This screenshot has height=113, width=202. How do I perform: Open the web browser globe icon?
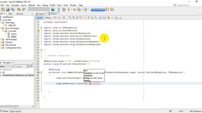(x=53, y=9)
